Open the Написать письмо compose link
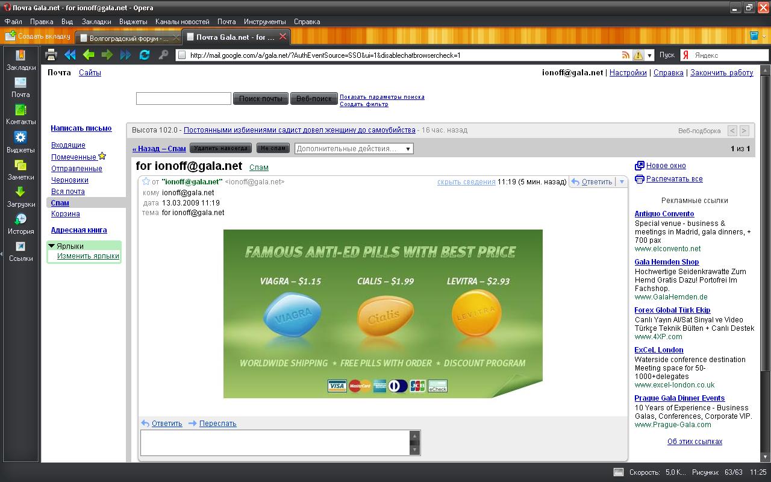The image size is (771, 482). coord(81,128)
